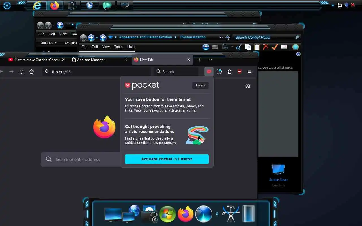Open the New Tab customize gear icon
362x226 pixels.
click(248, 86)
